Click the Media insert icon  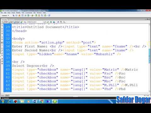pyautogui.click(x=32, y=15)
